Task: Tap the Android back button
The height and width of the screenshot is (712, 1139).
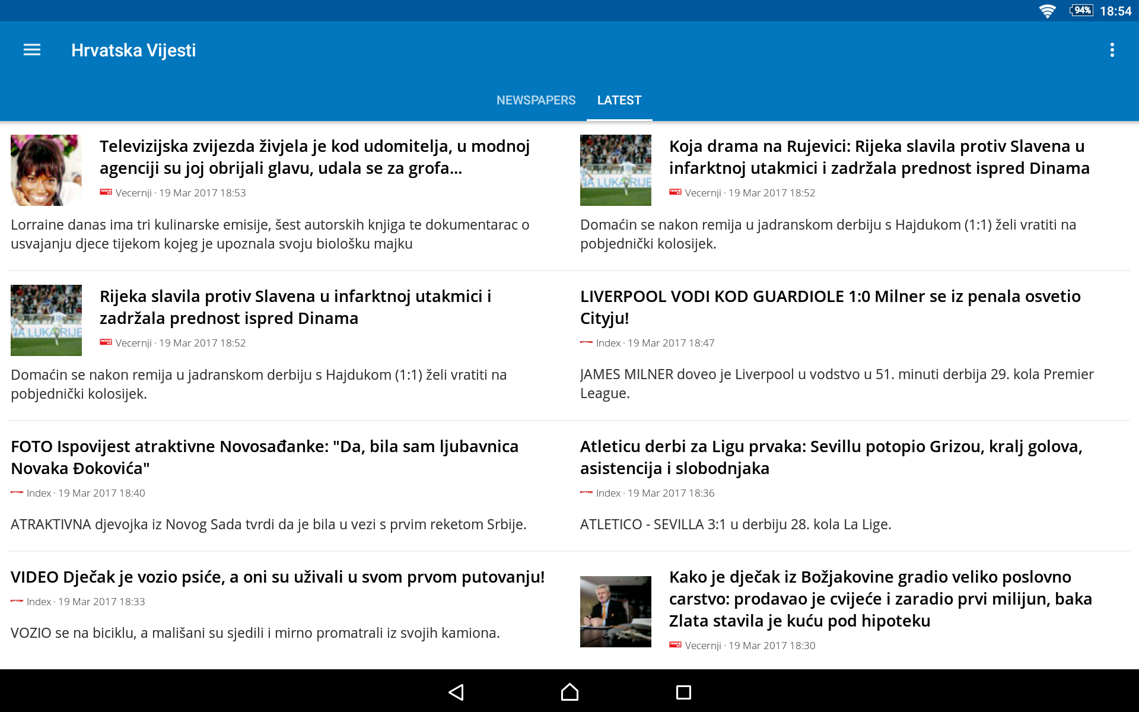Action: (456, 692)
